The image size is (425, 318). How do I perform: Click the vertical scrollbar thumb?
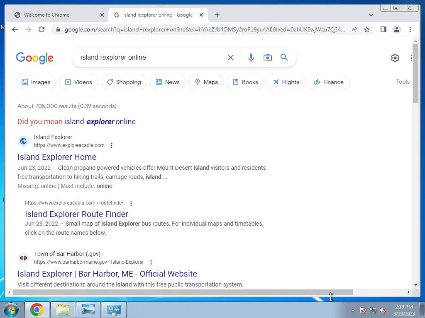tap(415, 73)
